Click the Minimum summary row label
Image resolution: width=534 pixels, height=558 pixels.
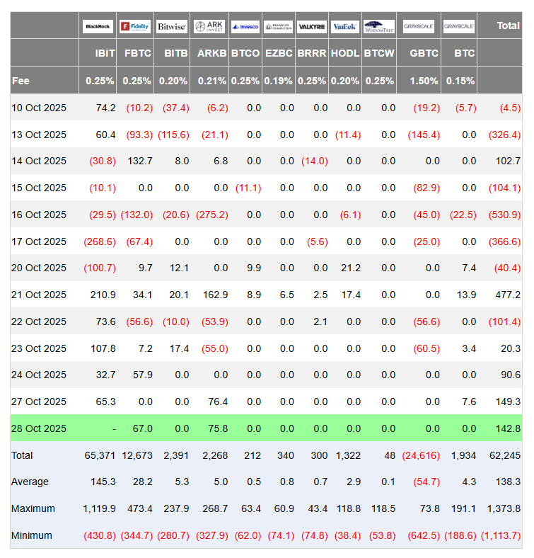point(32,535)
